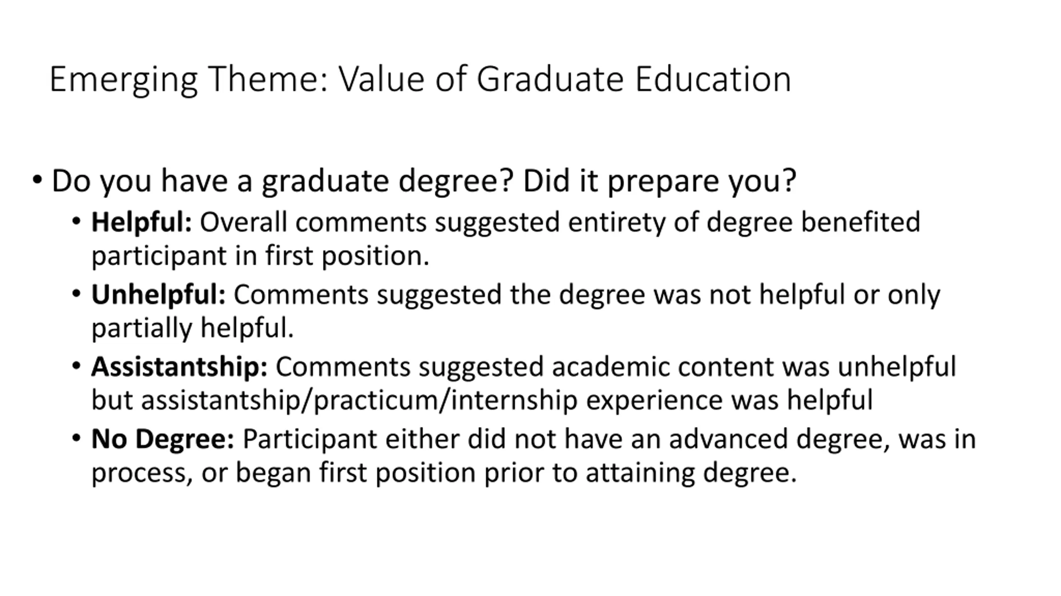Click the words 'Graduate Education' in the title
This screenshot has width=1061, height=596.
point(634,79)
